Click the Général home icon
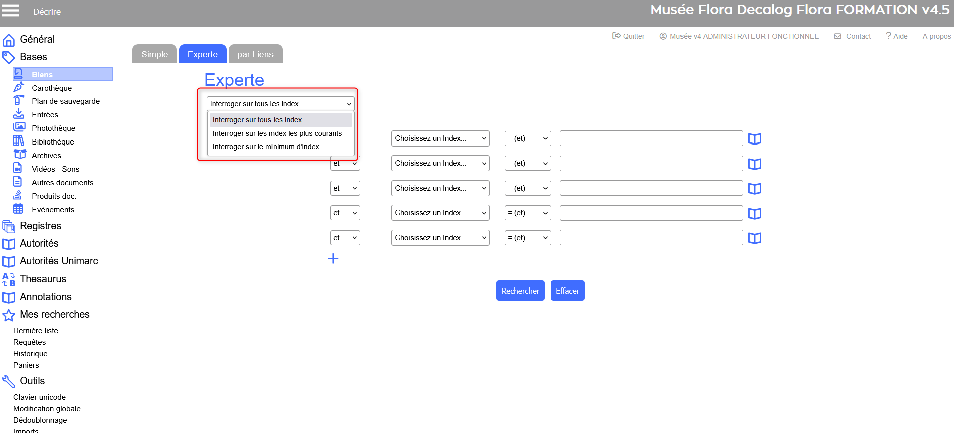The width and height of the screenshot is (954, 433). tap(9, 40)
